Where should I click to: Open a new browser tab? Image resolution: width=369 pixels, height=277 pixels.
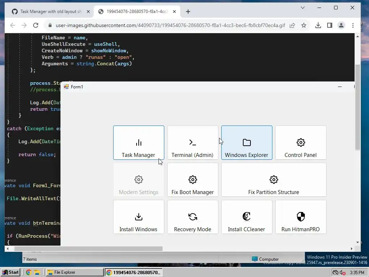click(x=188, y=12)
